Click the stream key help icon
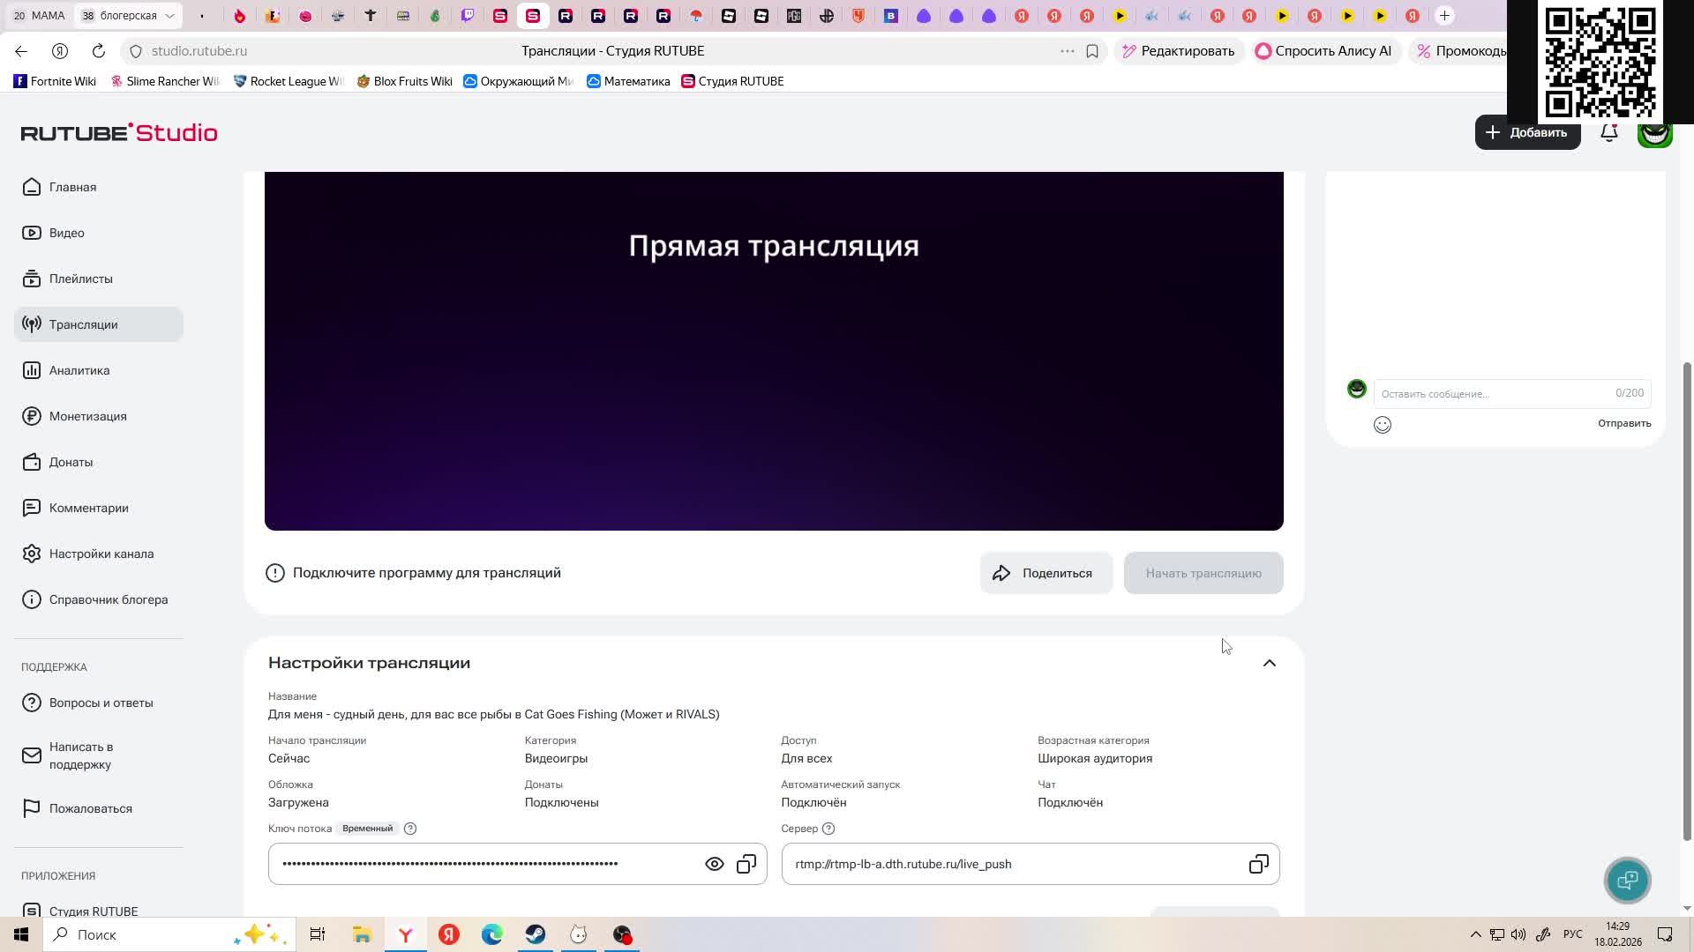The height and width of the screenshot is (952, 1694). click(410, 829)
